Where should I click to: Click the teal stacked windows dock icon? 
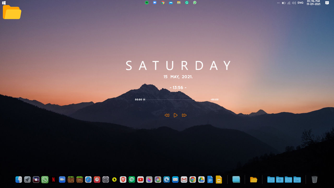pos(236,179)
